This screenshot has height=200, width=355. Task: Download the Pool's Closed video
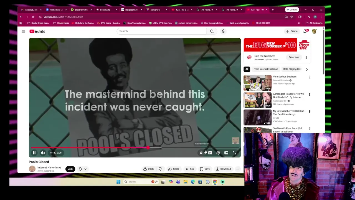tap(224, 169)
